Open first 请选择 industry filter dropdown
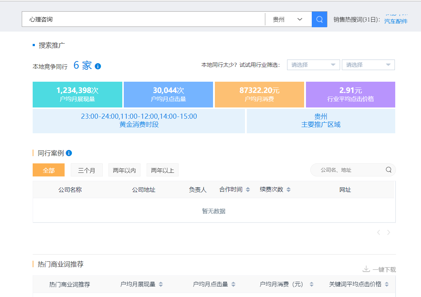421x297 pixels. pos(313,65)
